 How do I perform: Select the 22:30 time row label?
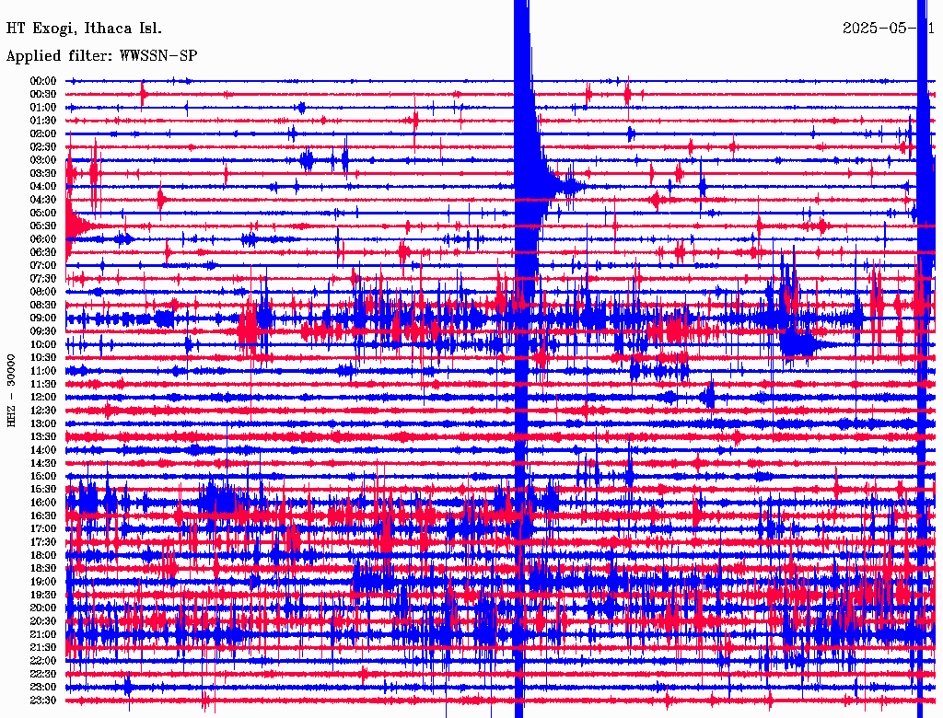point(43,675)
